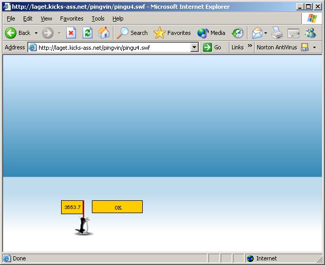
Task: Click the Forward arrow button
Action: pyautogui.click(x=48, y=33)
